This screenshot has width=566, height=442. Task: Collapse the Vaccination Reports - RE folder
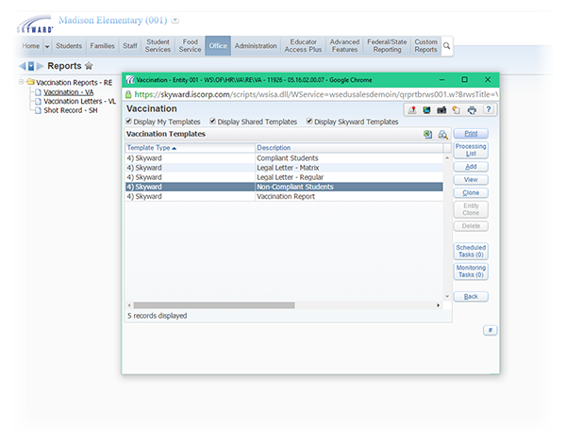point(22,82)
